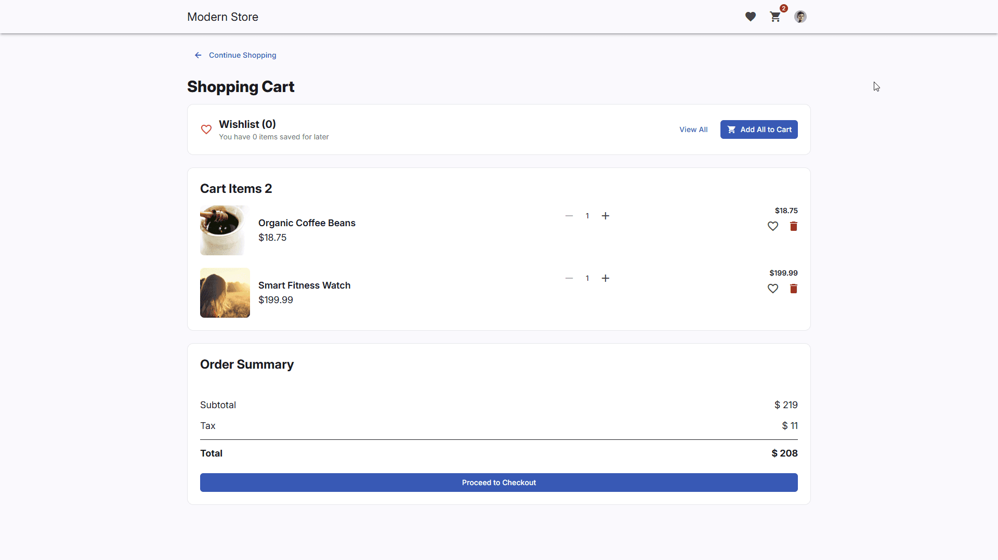Click the $199.99 line total at right
The image size is (998, 560).
[783, 273]
